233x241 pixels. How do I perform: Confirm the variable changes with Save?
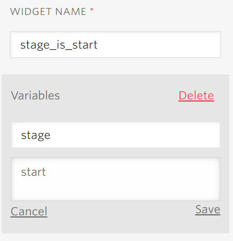coord(208,209)
